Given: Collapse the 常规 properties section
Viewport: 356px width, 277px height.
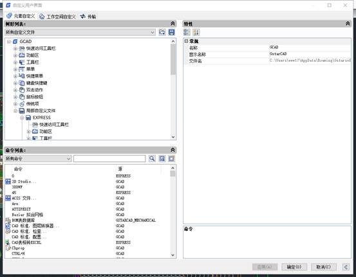Looking at the screenshot, I should (x=186, y=41).
